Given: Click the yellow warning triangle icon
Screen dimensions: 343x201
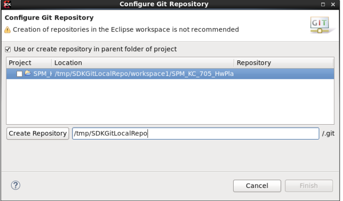Looking at the screenshot, I should click(x=7, y=29).
